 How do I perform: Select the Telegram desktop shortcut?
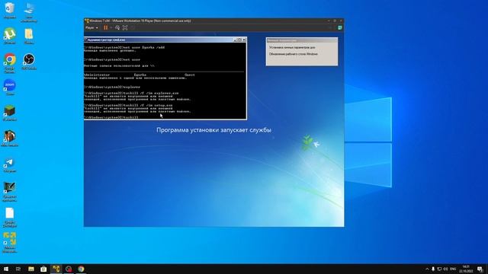click(10, 164)
